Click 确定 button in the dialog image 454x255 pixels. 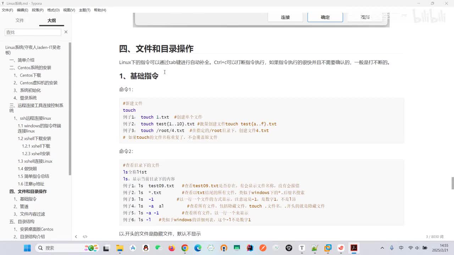pyautogui.click(x=325, y=17)
